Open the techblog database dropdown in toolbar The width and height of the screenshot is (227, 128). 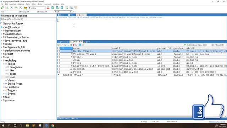coord(37,8)
